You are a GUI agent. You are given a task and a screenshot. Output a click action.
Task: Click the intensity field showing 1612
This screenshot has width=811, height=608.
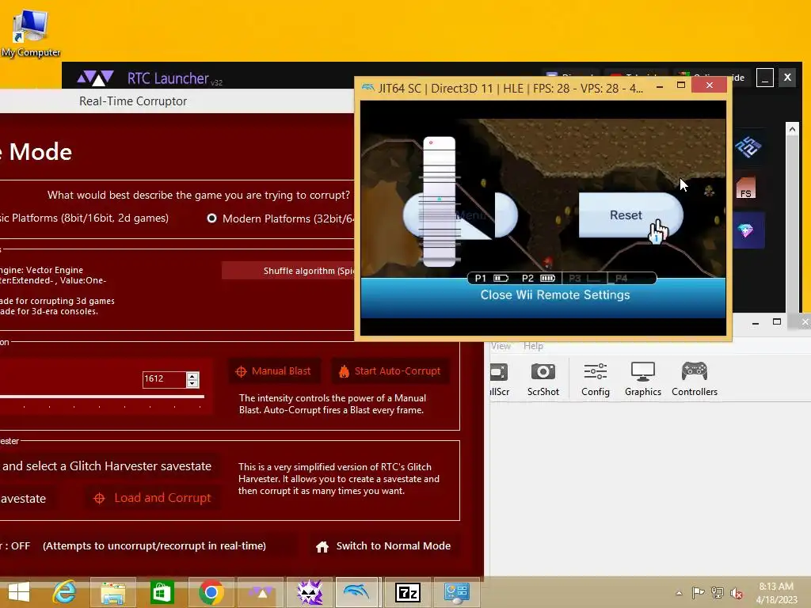coord(164,379)
